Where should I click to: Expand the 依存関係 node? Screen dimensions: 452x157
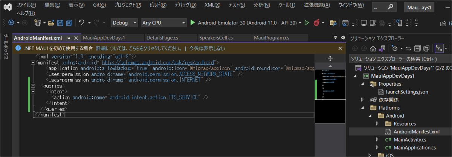pos(363,100)
